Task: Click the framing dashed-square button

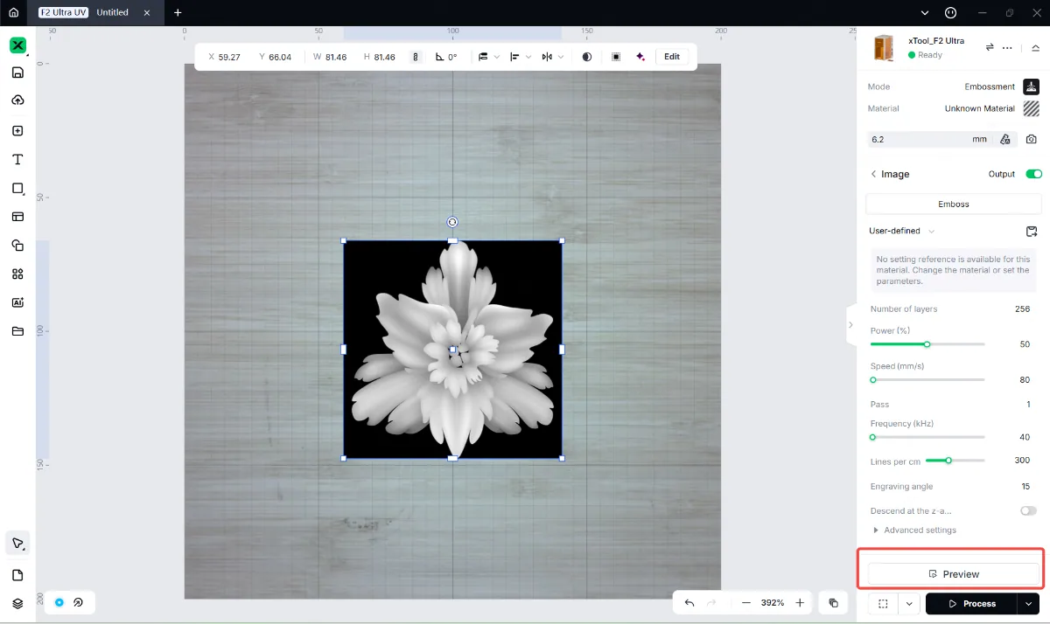Action: click(884, 603)
